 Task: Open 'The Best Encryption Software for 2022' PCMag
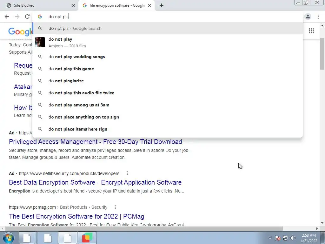click(76, 216)
